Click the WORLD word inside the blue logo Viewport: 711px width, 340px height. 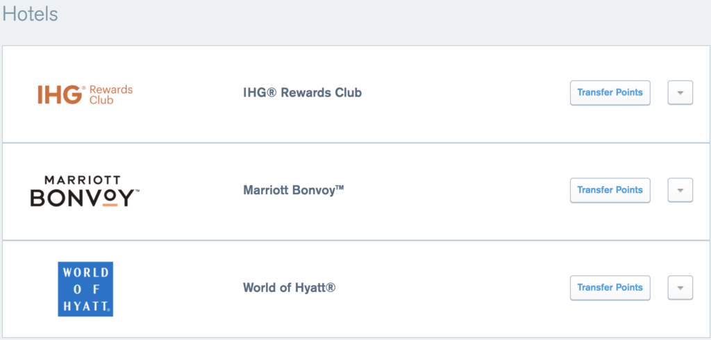pyautogui.click(x=85, y=273)
